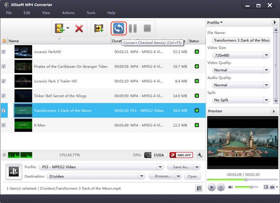
Task: Open the Split No Split dropdown
Action: [x=241, y=100]
